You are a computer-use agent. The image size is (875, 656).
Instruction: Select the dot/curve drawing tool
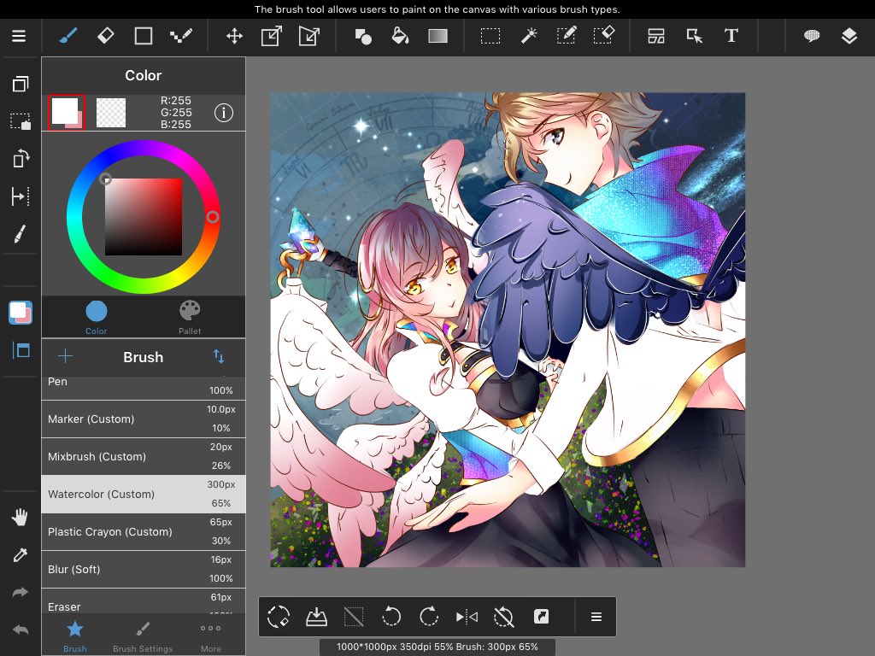[181, 36]
